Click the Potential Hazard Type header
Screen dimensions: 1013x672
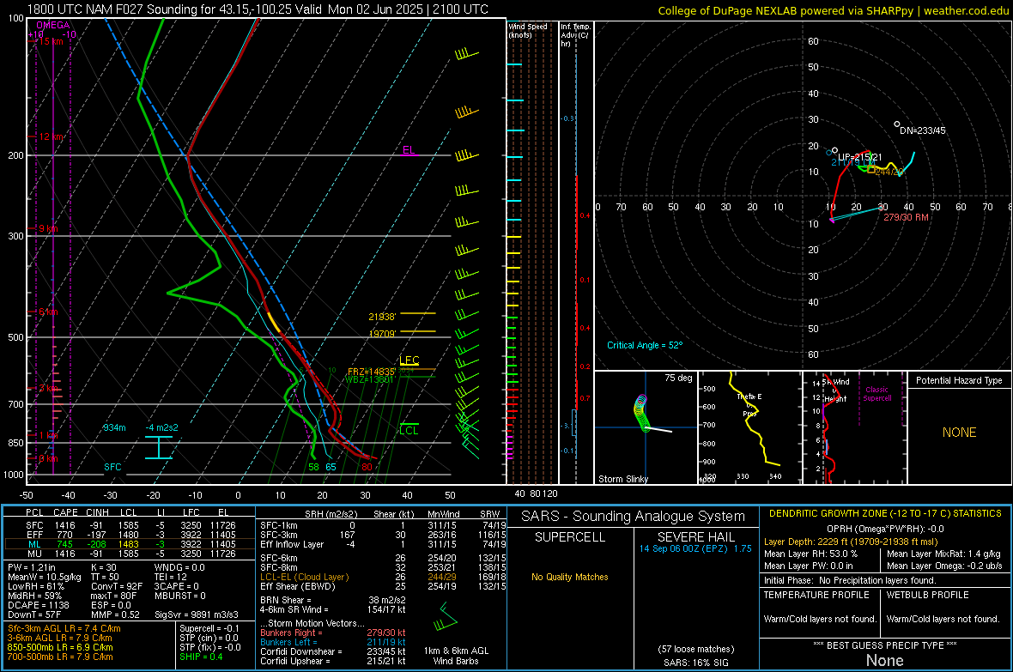959,380
